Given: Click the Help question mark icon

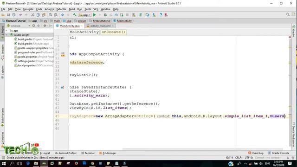Looking at the screenshot, I should click(x=161, y=15).
